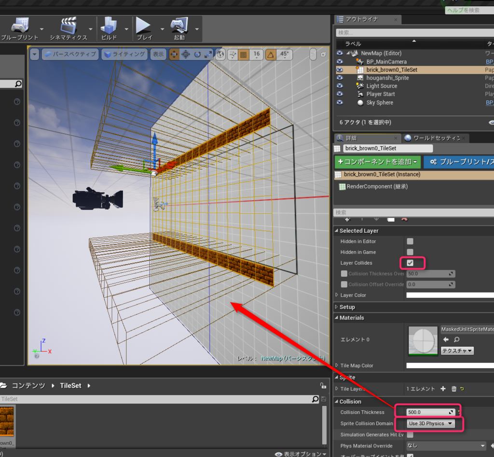The height and width of the screenshot is (457, 494).
Task: Enable the Hidden in Editor checkbox
Action: 410,242
